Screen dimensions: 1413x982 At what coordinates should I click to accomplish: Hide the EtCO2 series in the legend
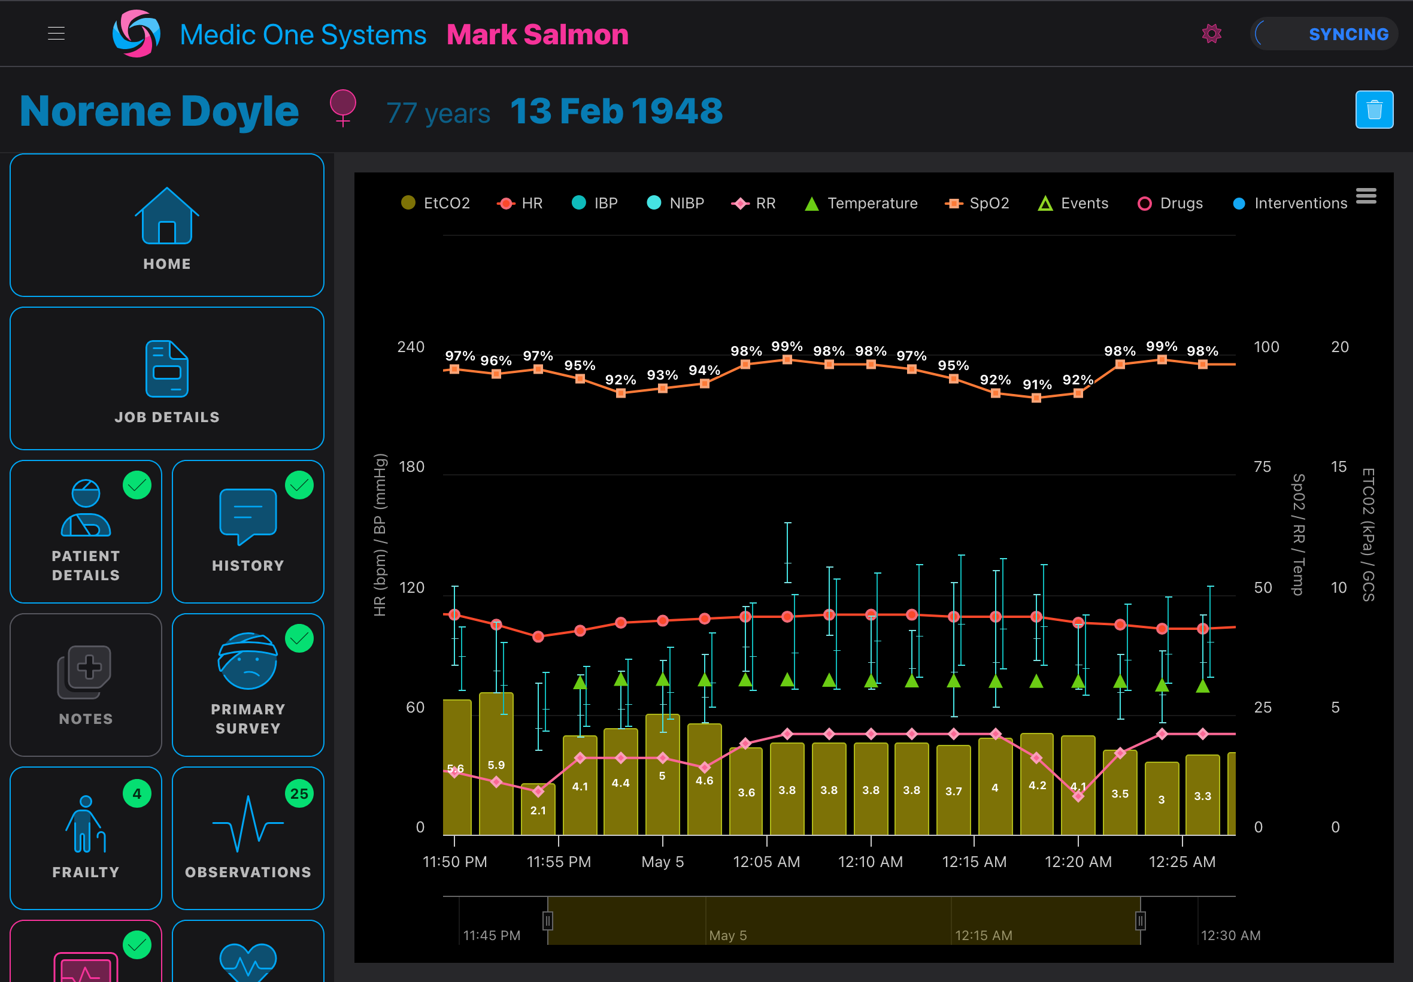click(x=435, y=203)
